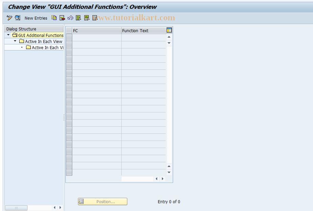The width and height of the screenshot is (313, 211).
Task: Collapse Active In Each View node arrow
Action: coord(15,41)
